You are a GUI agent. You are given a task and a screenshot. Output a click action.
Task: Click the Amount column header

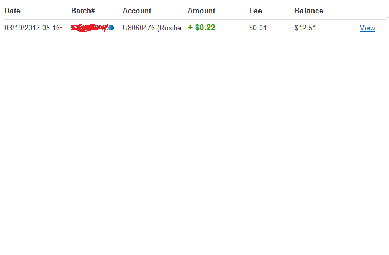coord(201,11)
